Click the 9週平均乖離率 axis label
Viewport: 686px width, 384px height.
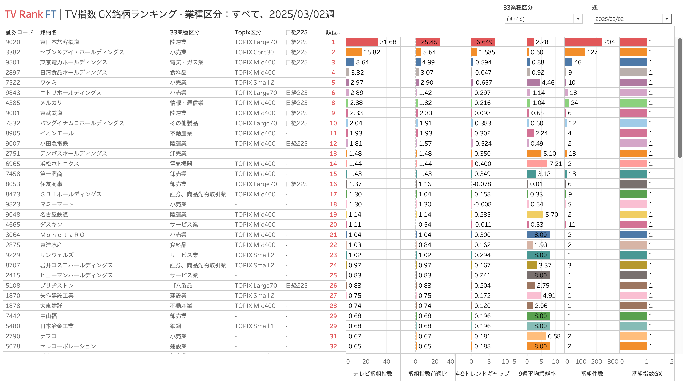point(537,374)
